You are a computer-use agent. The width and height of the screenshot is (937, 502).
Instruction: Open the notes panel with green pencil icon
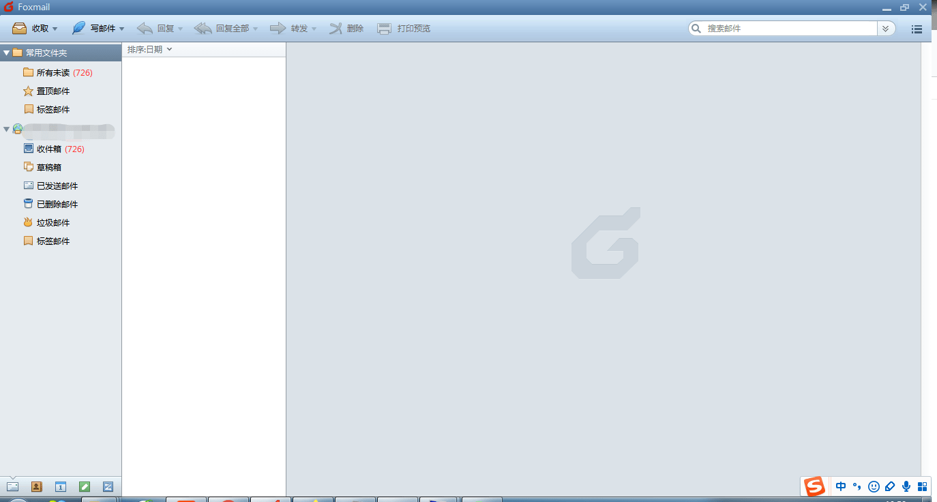click(x=84, y=486)
